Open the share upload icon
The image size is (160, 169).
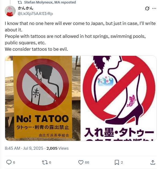[153, 162]
